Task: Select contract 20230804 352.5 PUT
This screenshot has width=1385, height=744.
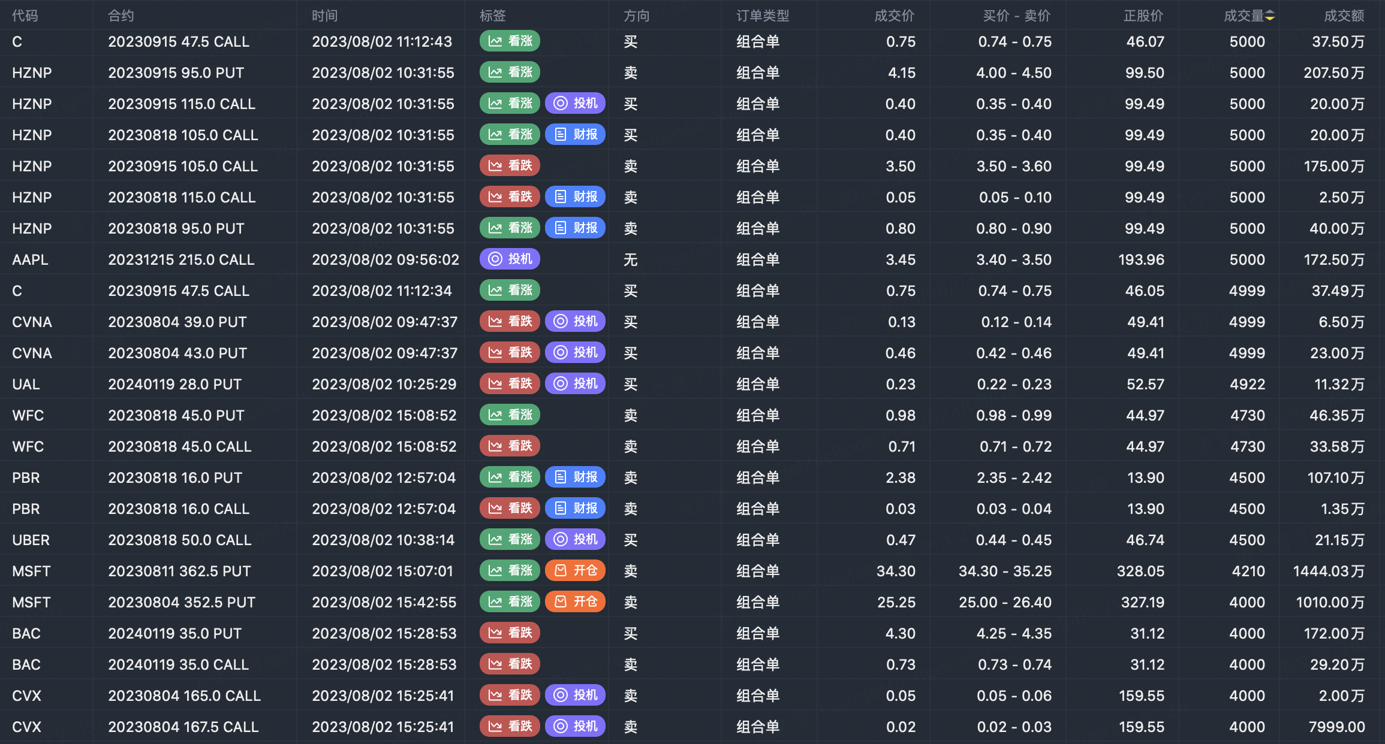Action: pyautogui.click(x=182, y=602)
